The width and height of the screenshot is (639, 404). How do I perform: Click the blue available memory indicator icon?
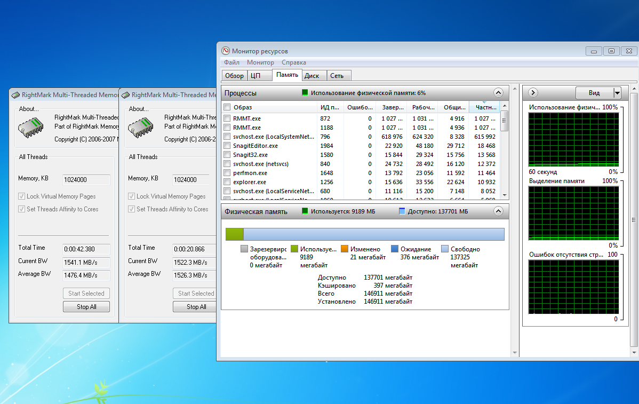click(x=402, y=211)
